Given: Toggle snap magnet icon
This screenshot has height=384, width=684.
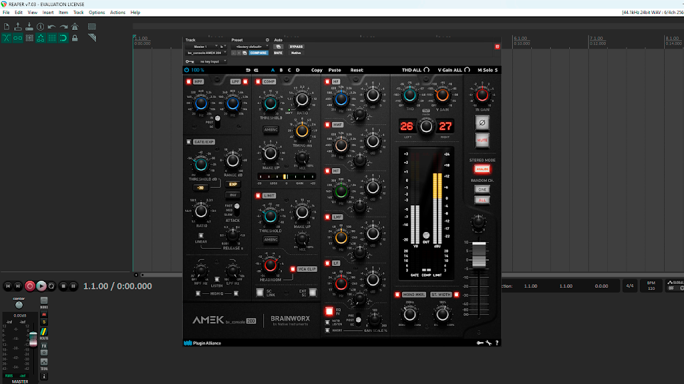Looking at the screenshot, I should coord(63,38).
